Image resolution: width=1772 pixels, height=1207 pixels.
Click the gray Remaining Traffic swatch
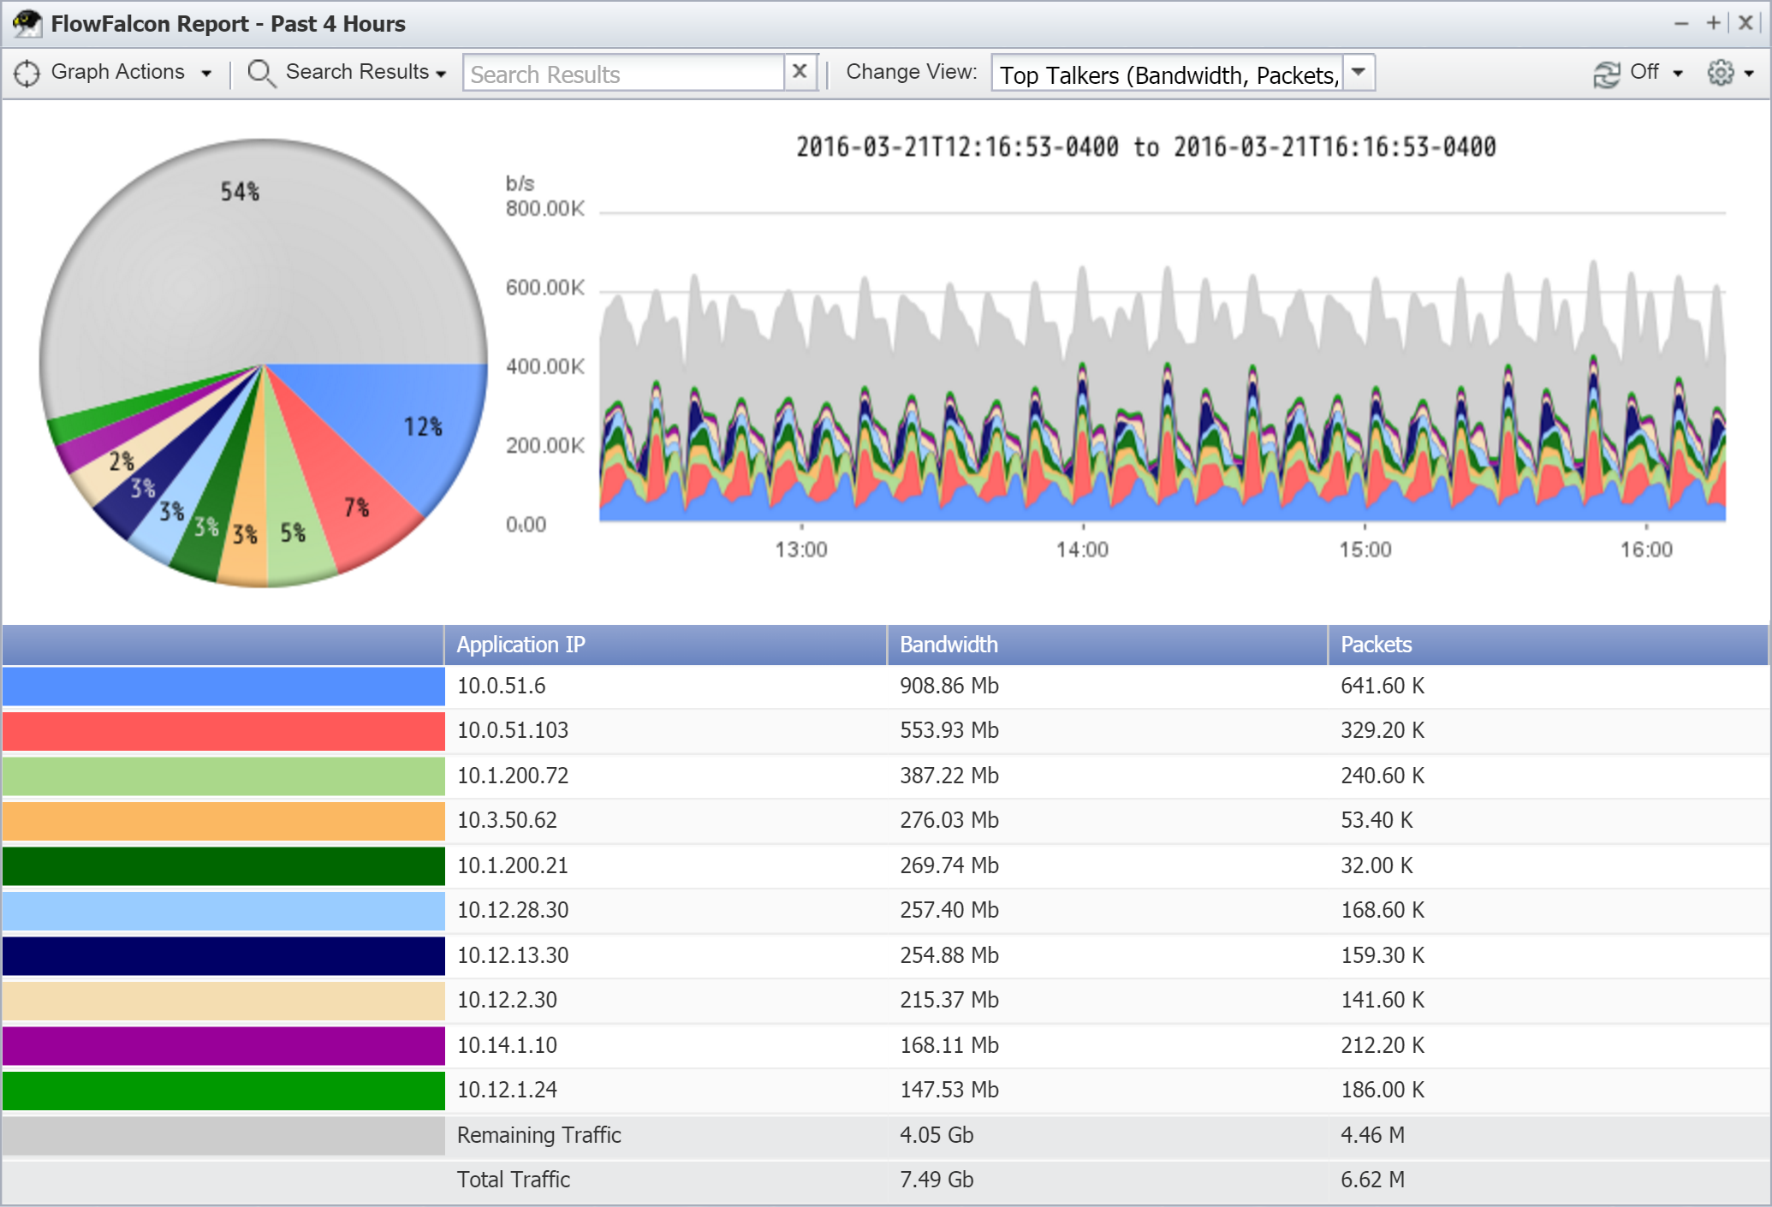point(223,1136)
